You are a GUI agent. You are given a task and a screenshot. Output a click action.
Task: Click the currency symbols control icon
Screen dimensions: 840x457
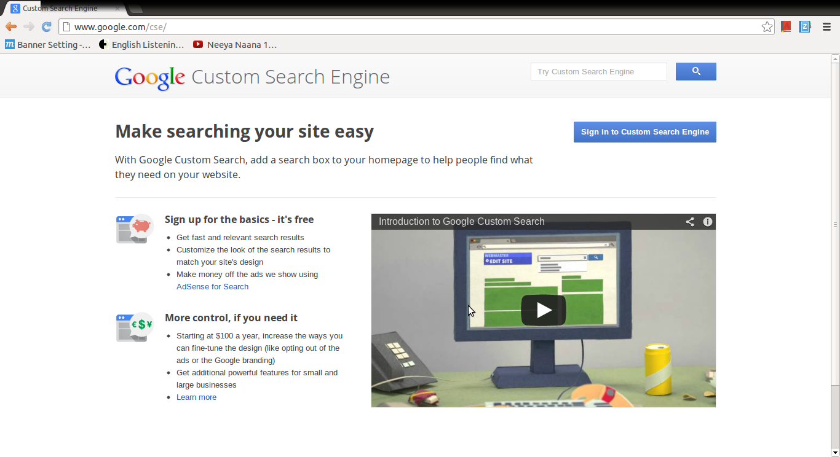click(x=135, y=327)
